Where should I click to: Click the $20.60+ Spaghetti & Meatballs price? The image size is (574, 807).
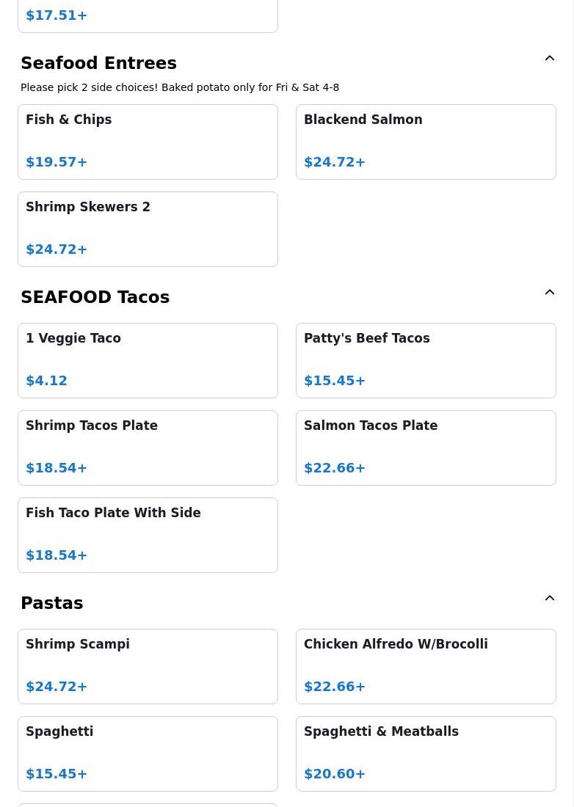pos(335,774)
